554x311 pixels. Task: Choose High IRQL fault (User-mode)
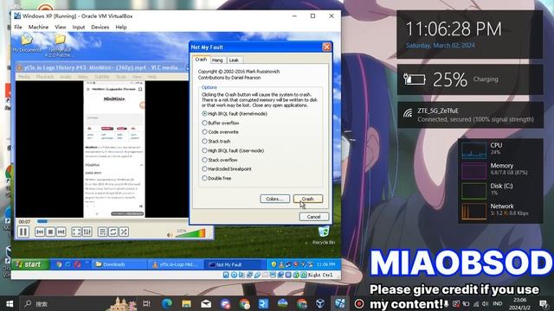coord(233,150)
